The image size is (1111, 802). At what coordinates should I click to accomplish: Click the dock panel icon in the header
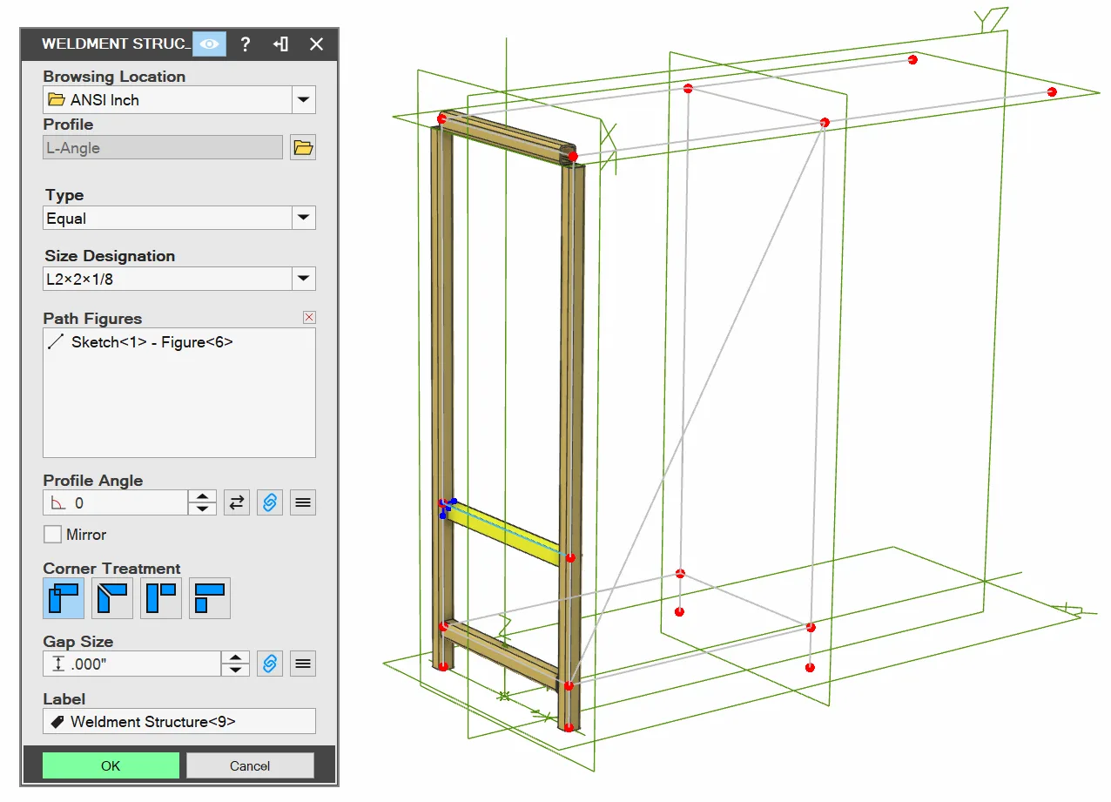pos(280,44)
